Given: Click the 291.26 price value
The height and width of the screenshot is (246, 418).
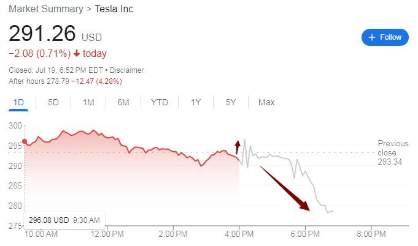Looking at the screenshot, I should [42, 34].
